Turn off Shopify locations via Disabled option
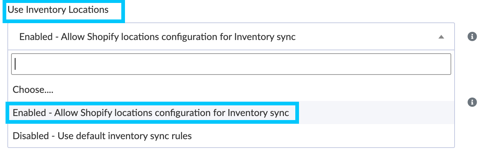 (x=102, y=136)
